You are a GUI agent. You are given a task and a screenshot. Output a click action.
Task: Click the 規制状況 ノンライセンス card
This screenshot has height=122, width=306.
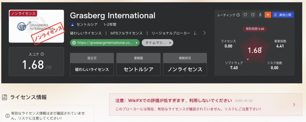point(185,64)
